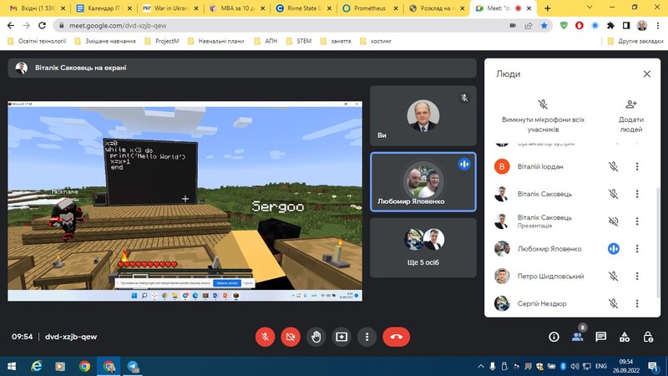Screen dimensions: 668x376
Task: Turn on camera in Meet toolbar
Action: pos(291,337)
